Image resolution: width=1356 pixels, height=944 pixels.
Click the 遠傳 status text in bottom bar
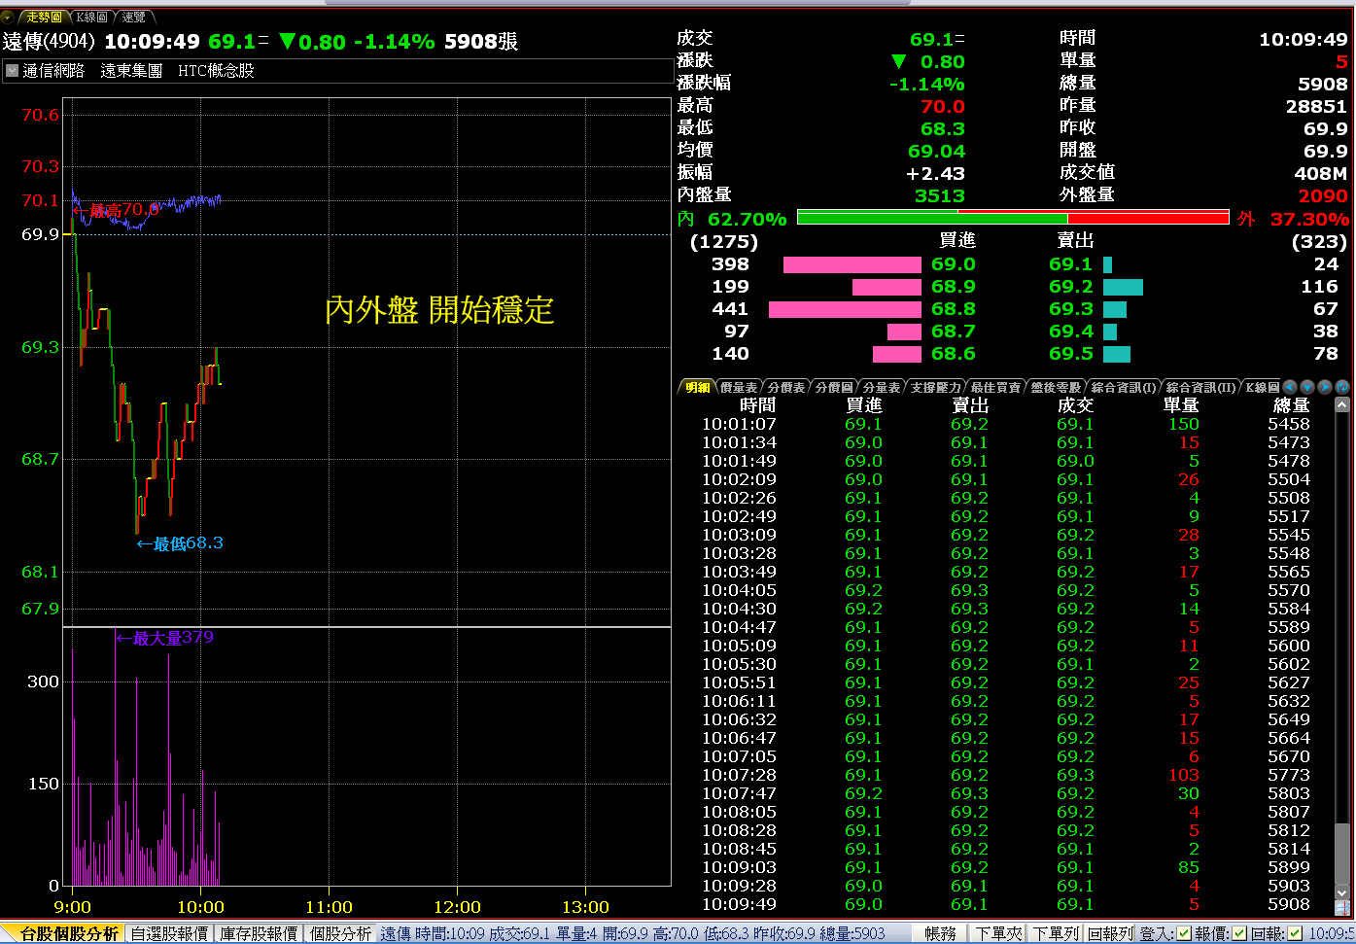[396, 933]
